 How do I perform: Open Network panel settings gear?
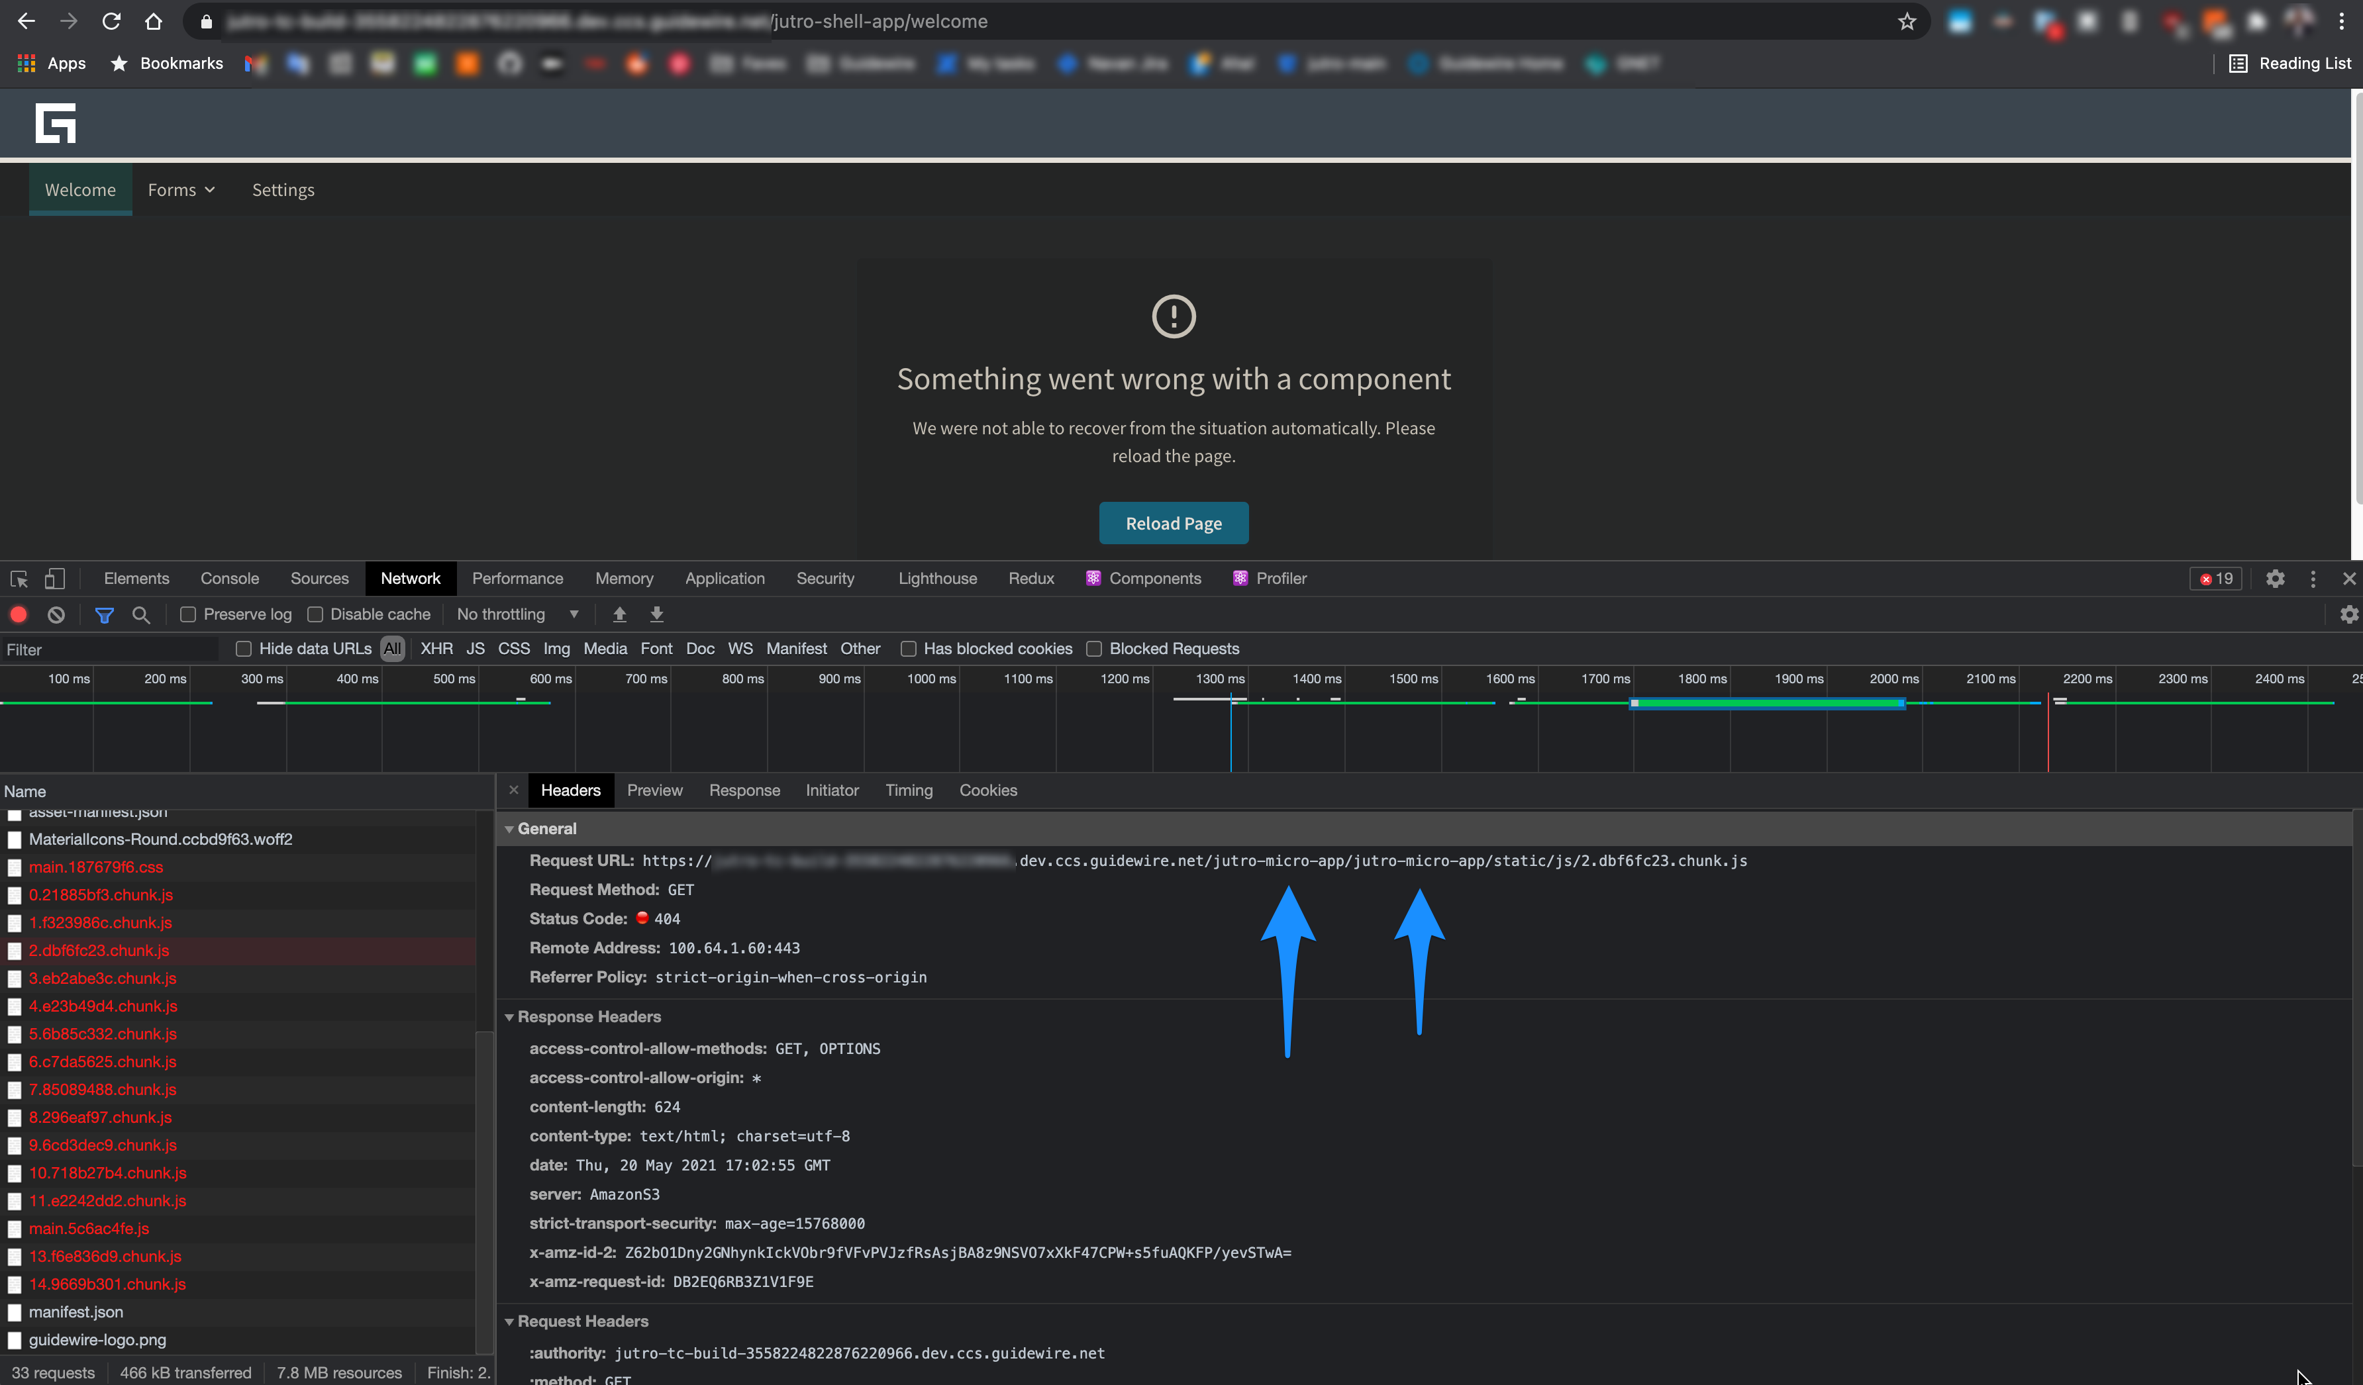tap(2348, 615)
